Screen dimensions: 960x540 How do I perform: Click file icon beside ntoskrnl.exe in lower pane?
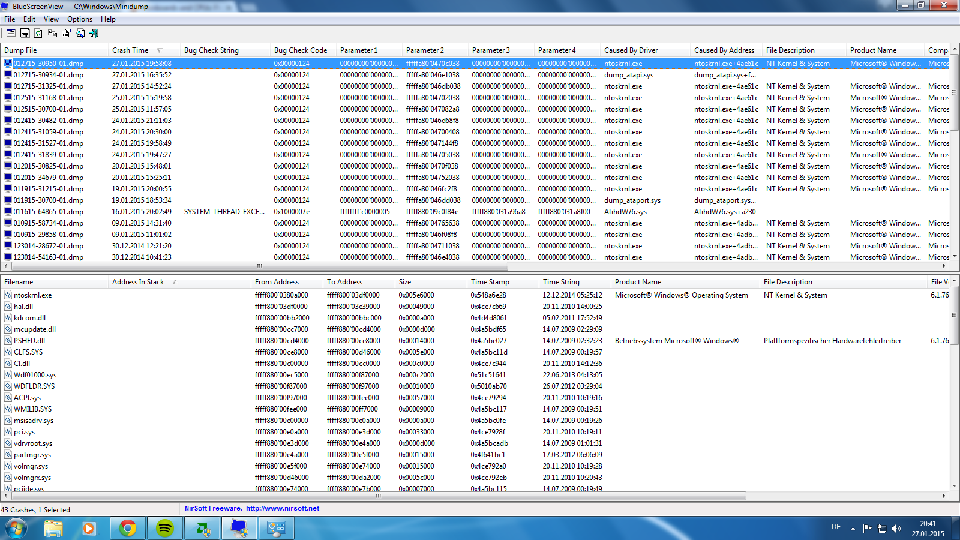tap(8, 295)
